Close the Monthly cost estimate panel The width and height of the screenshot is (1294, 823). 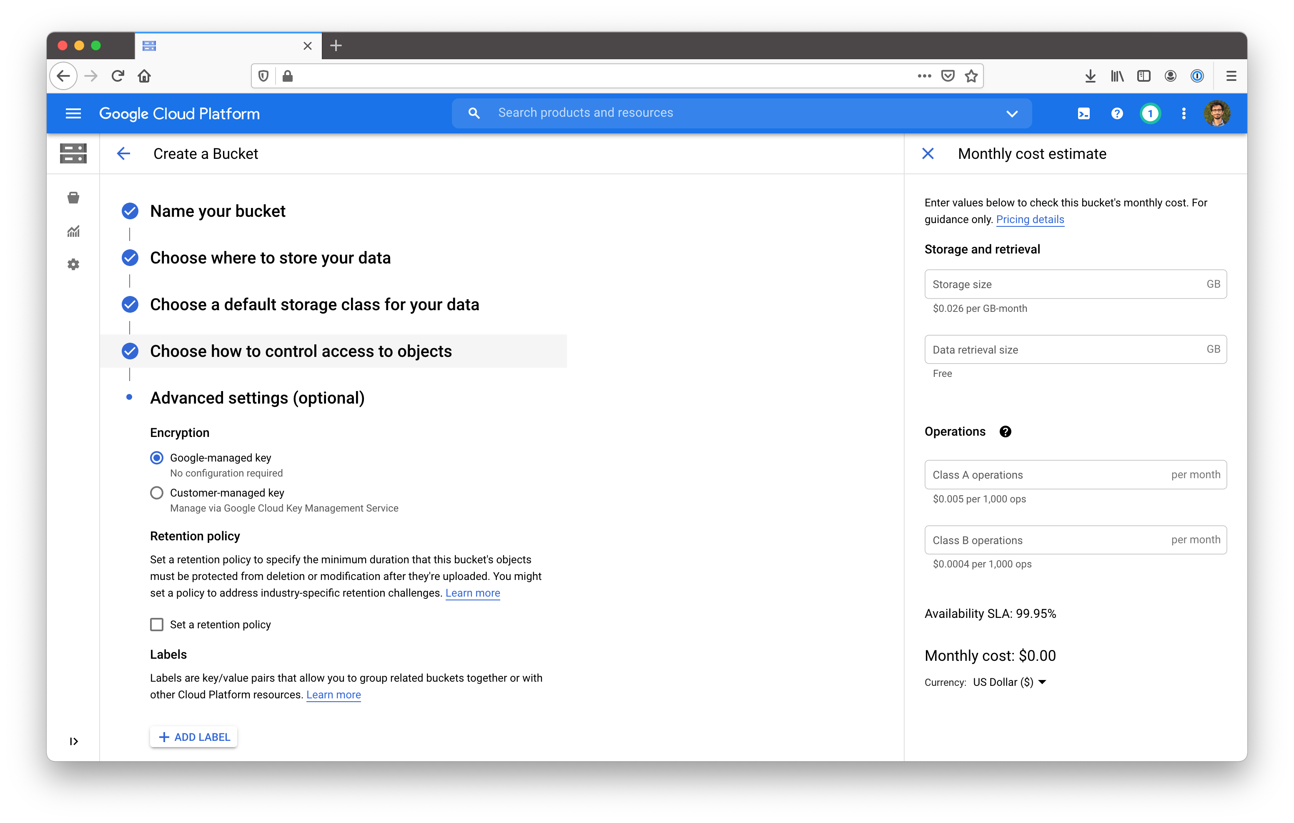point(928,154)
